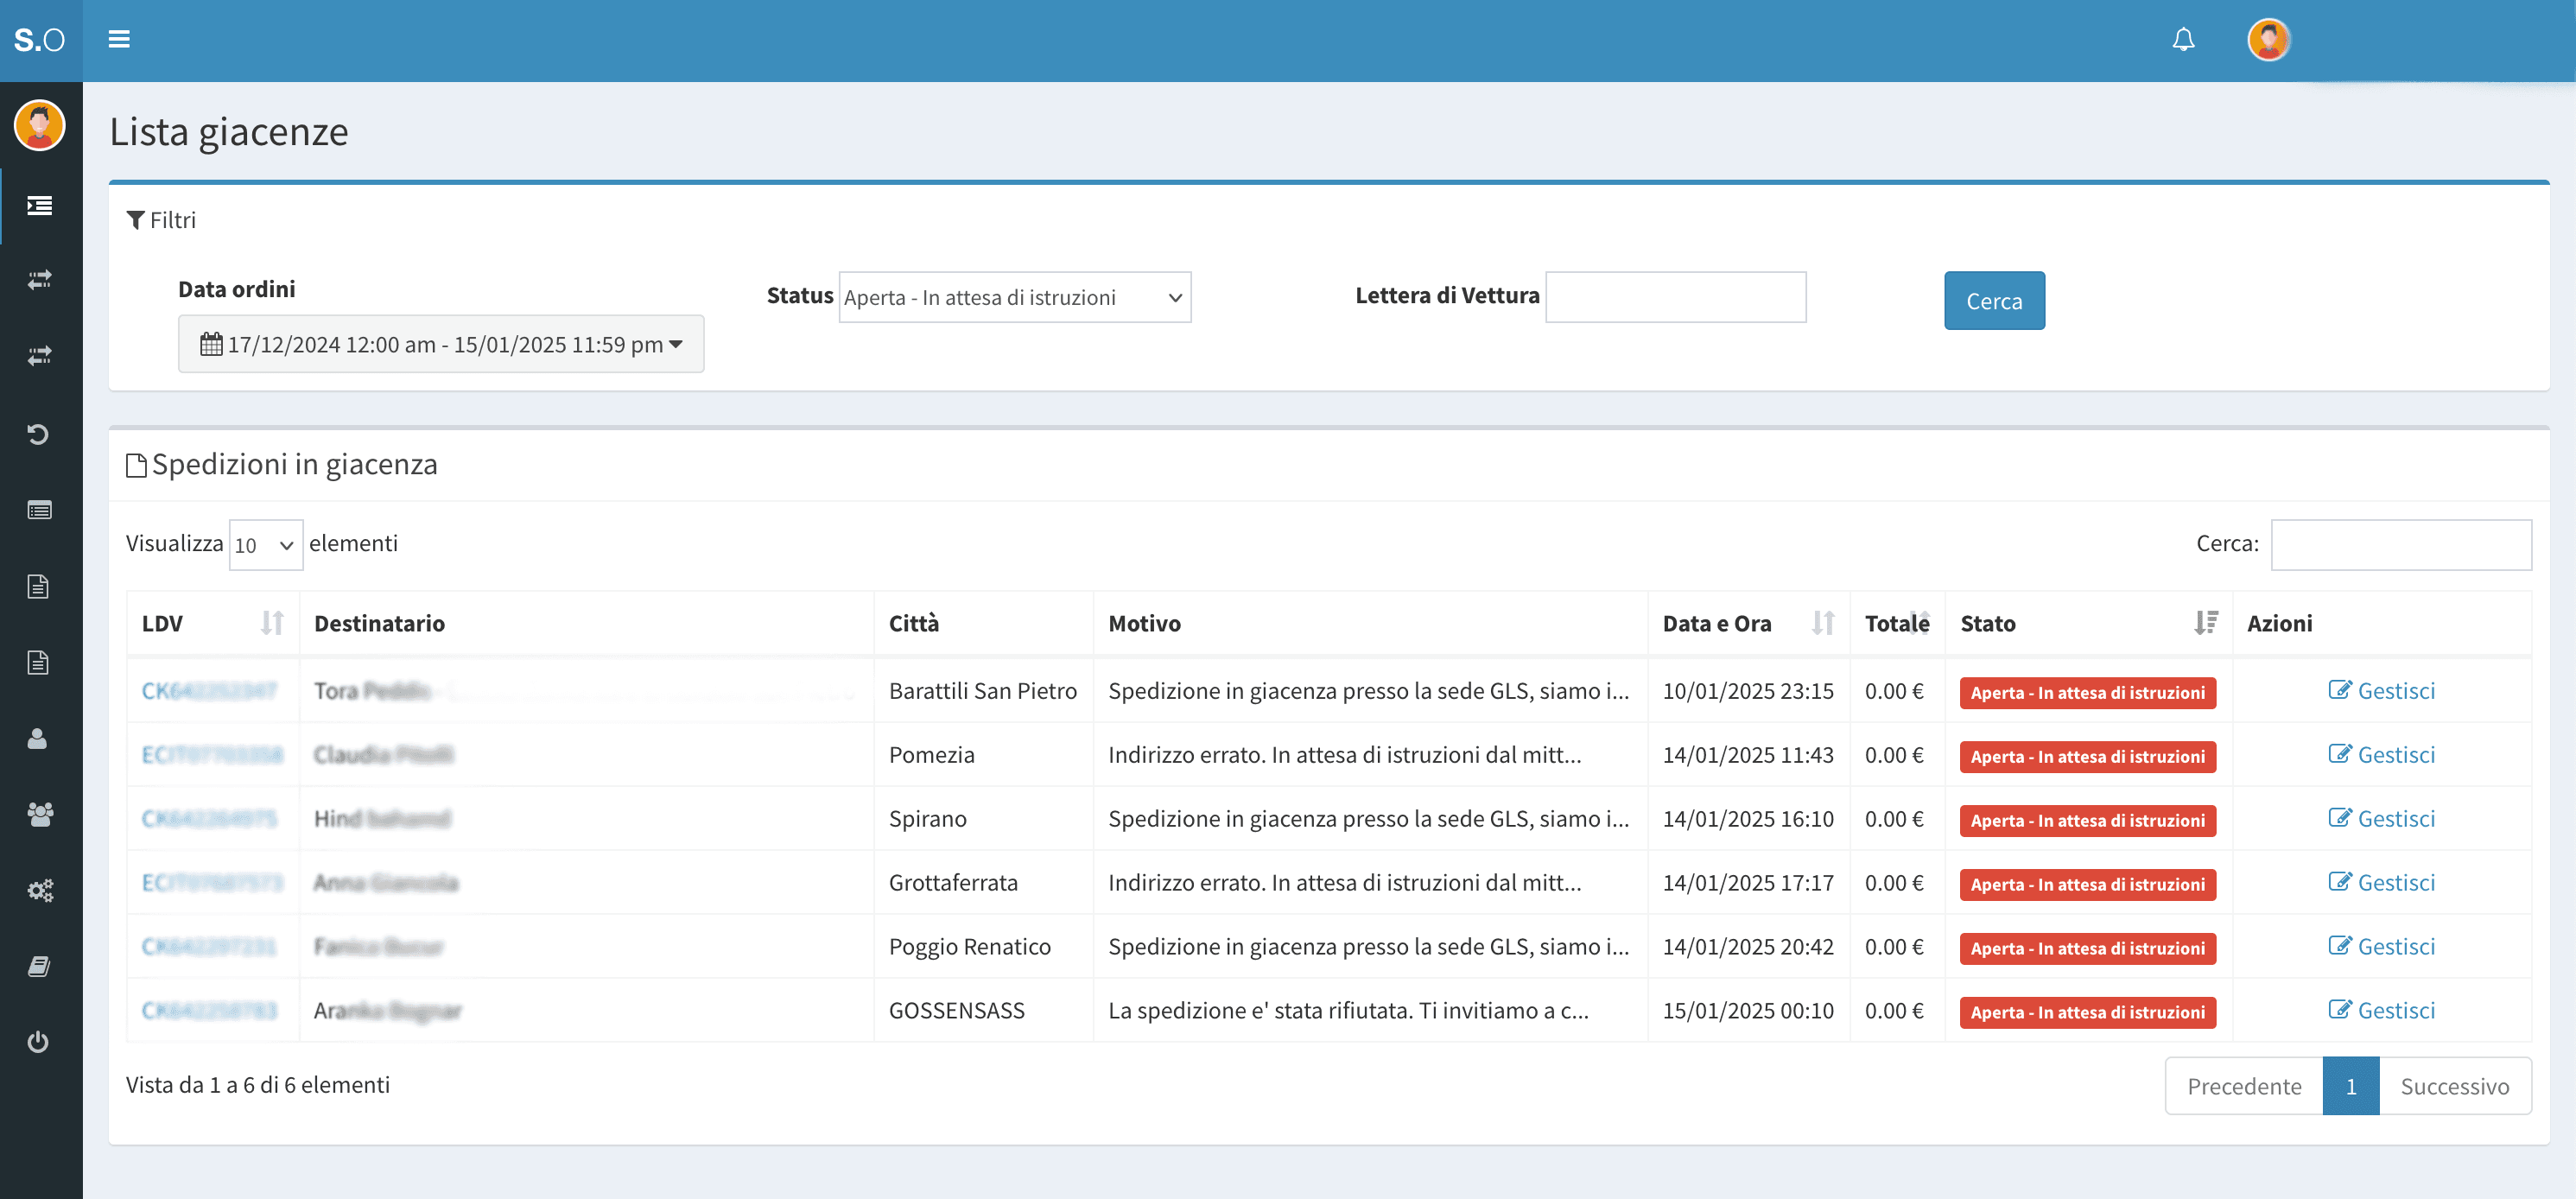Expand the Data ordini date range picker

(441, 344)
